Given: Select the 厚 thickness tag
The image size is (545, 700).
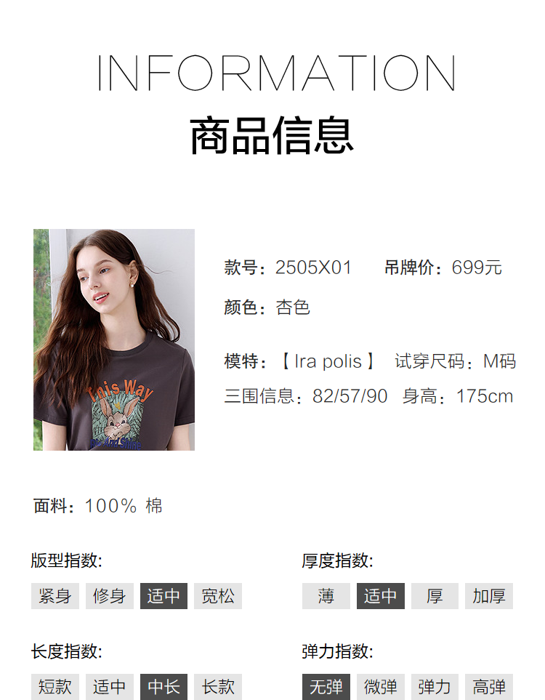Looking at the screenshot, I should point(435,596).
